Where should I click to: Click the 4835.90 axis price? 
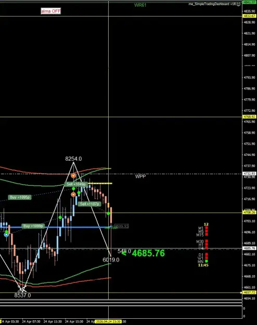click(x=249, y=11)
